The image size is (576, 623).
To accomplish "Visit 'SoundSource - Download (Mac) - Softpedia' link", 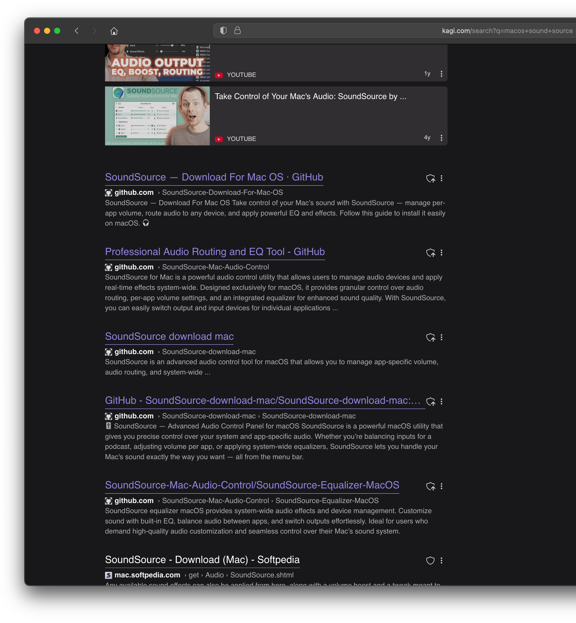I will [x=202, y=559].
